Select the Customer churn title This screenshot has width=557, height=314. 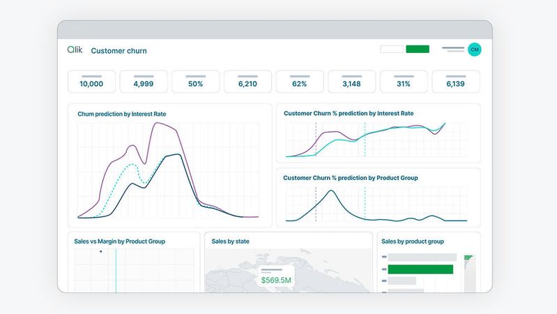119,51
